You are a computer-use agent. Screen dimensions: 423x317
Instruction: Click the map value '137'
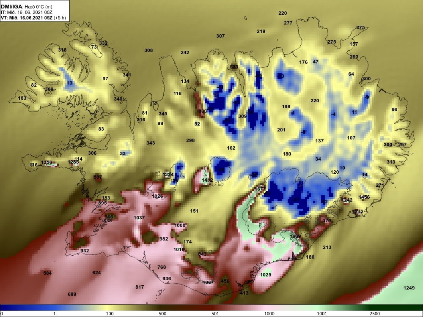coord(320,141)
